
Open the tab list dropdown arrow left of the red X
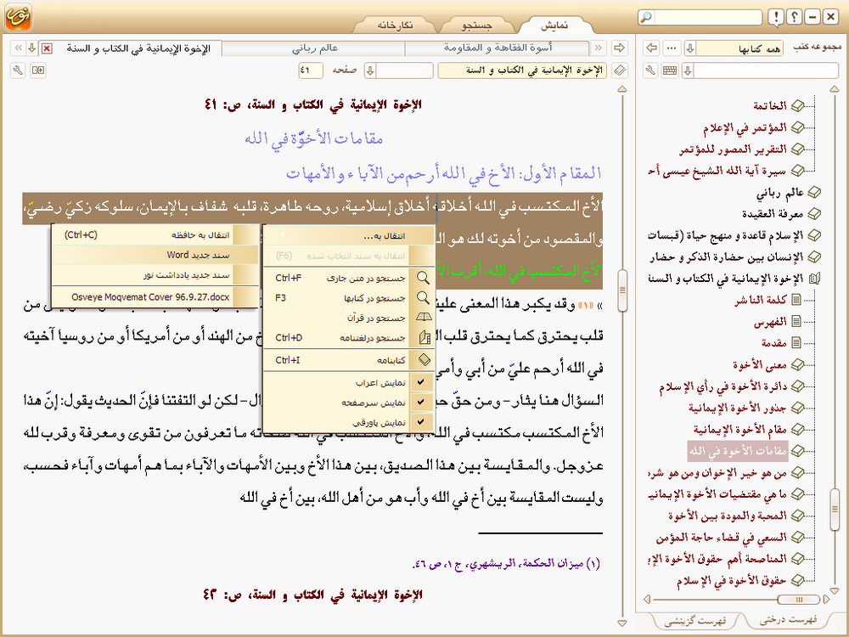pos(32,48)
